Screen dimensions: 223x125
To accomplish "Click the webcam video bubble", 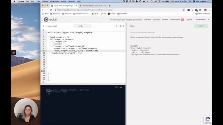I will click(26, 110).
